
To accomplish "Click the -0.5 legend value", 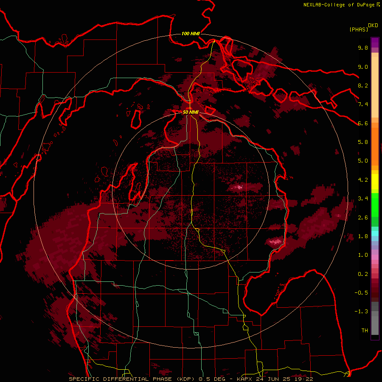I will point(361,293).
